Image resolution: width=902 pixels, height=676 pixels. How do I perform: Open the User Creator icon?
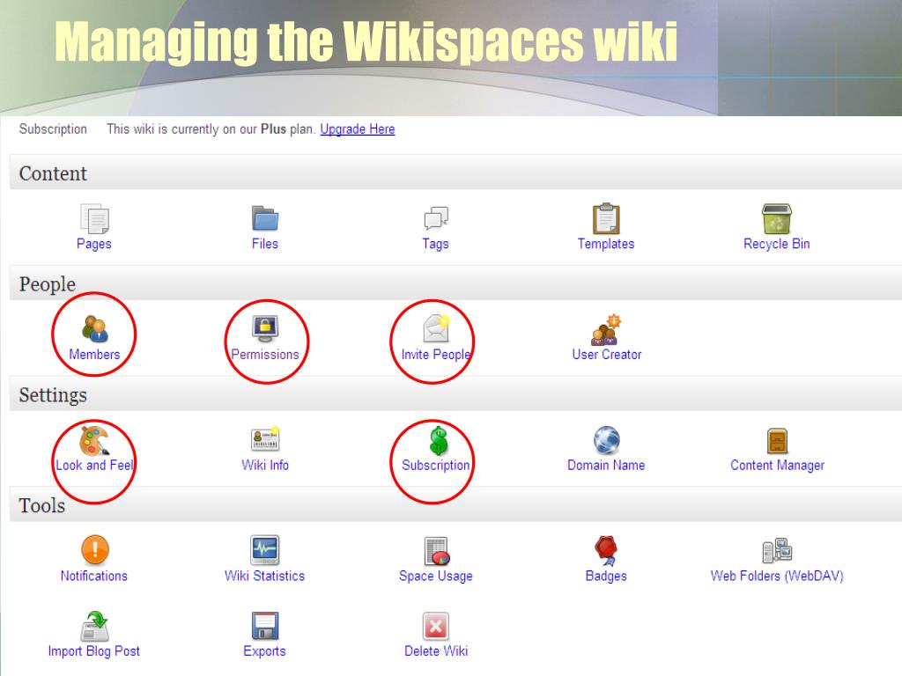pyautogui.click(x=607, y=329)
